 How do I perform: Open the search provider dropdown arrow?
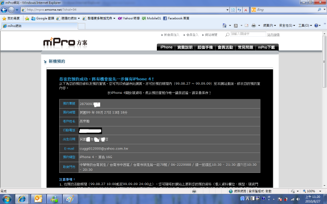(x=324, y=10)
